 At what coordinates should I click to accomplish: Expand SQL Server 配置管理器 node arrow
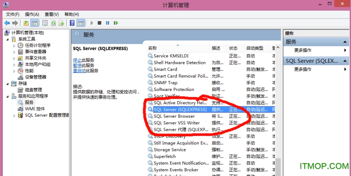point(15,116)
